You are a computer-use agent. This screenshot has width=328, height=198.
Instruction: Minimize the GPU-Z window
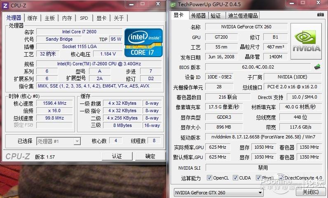pyautogui.click(x=292, y=3)
